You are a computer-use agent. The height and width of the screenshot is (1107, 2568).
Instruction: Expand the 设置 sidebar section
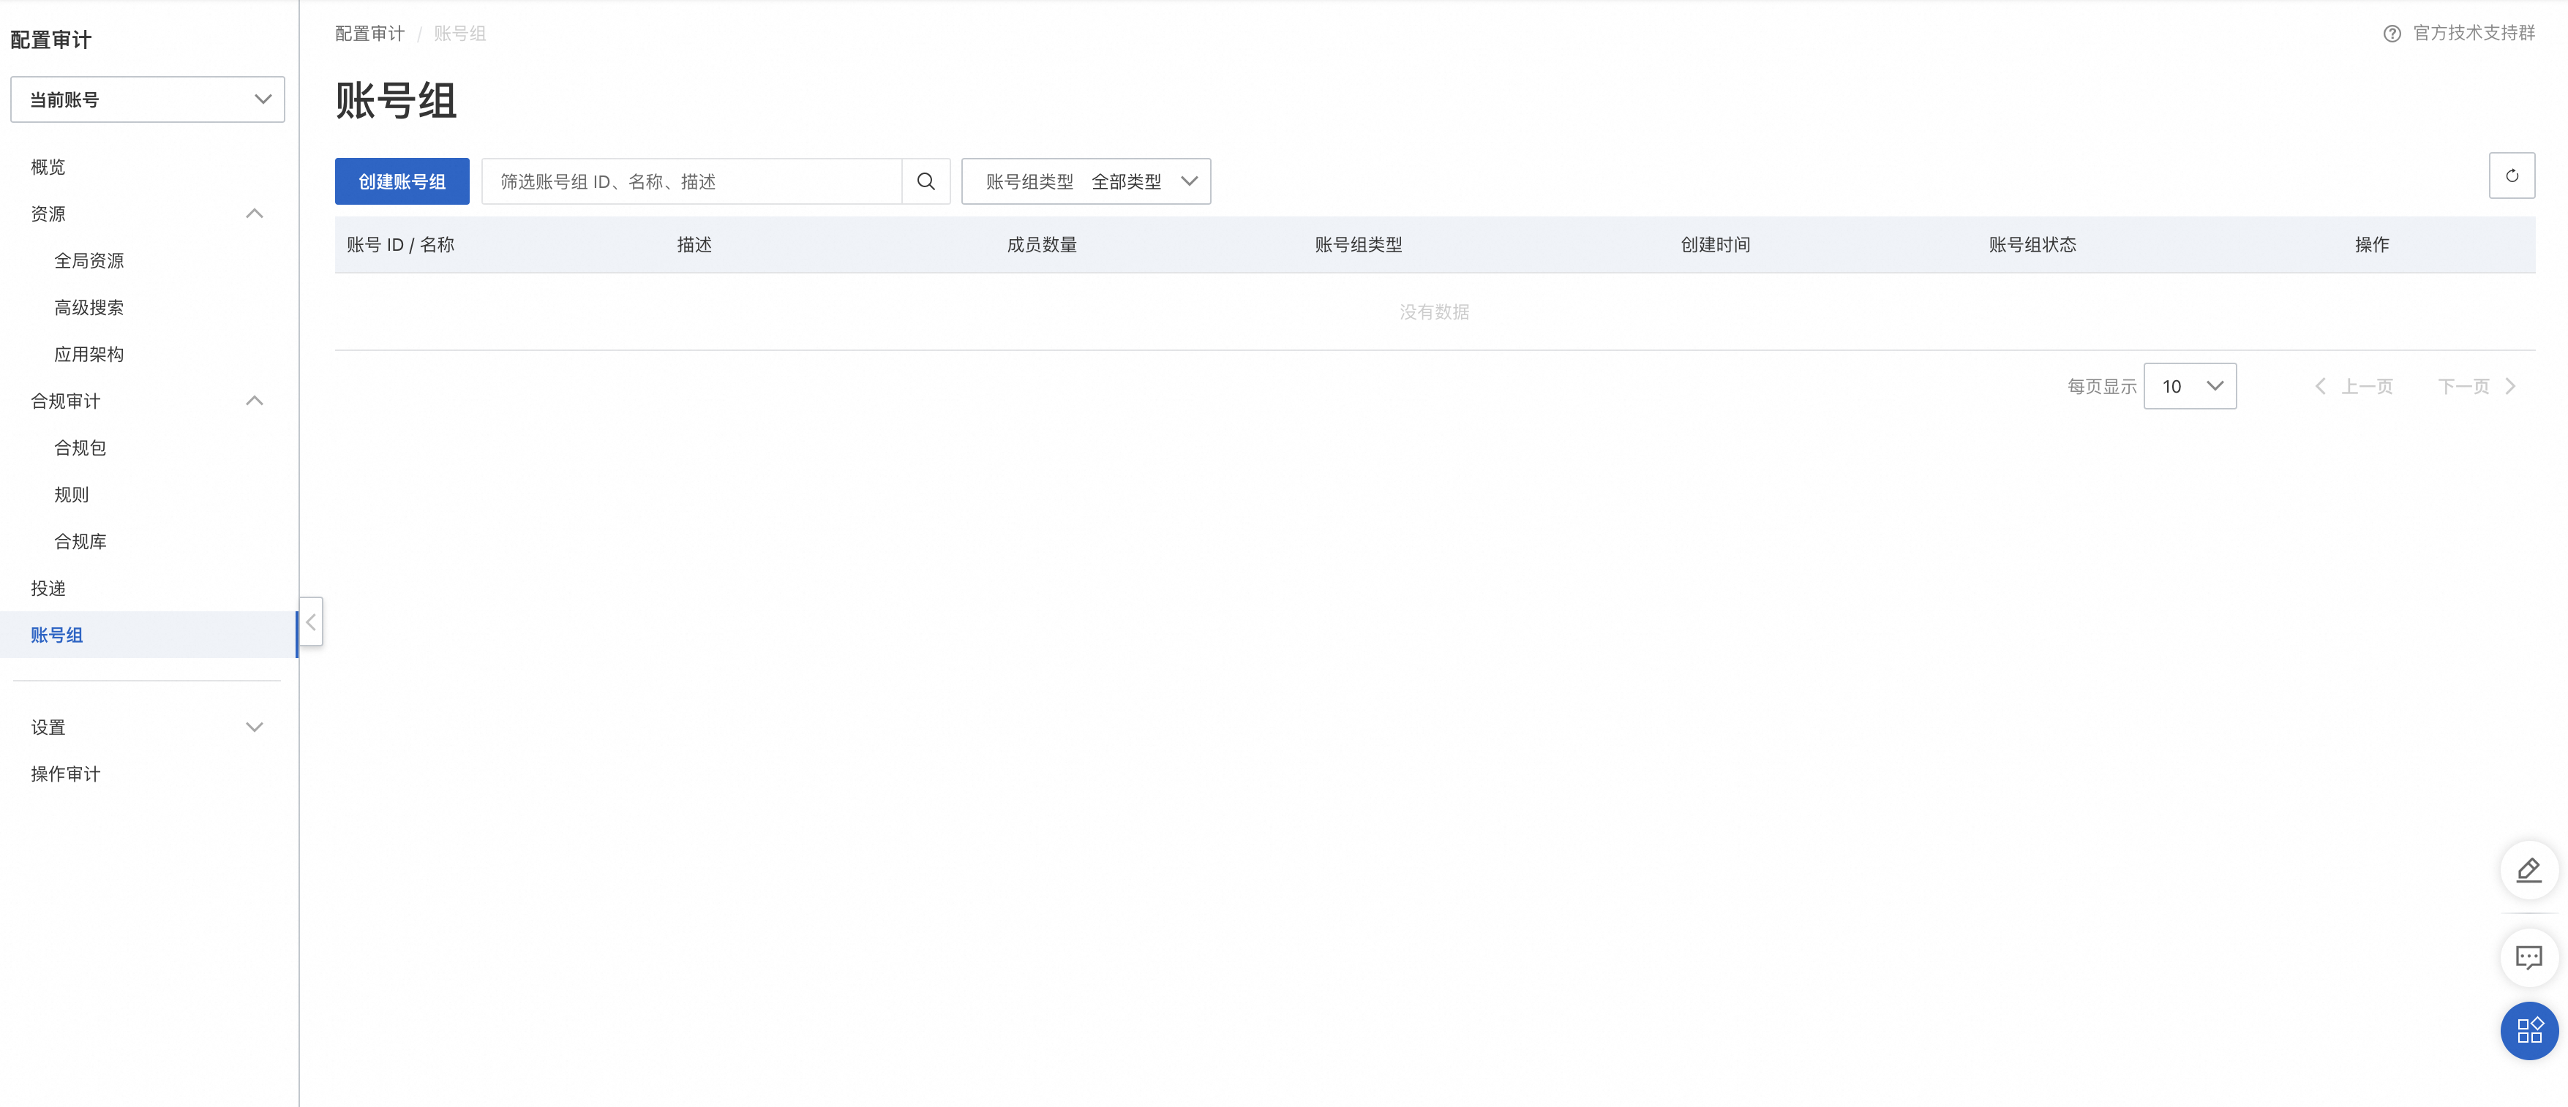[254, 728]
